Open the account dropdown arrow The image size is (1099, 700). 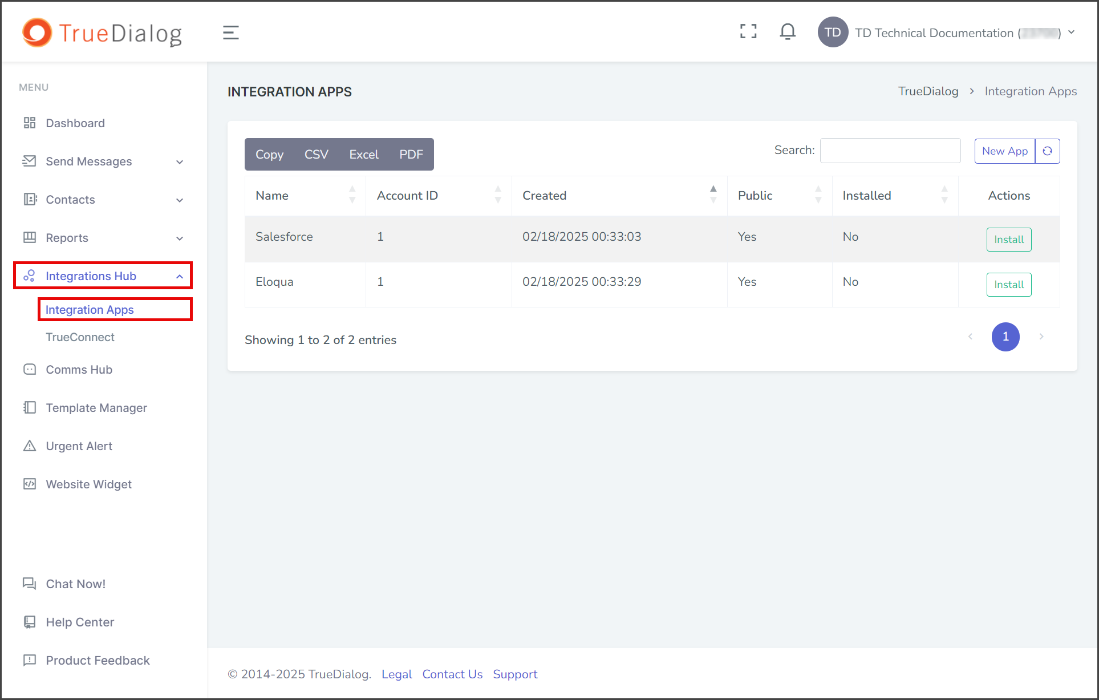pyautogui.click(x=1072, y=32)
